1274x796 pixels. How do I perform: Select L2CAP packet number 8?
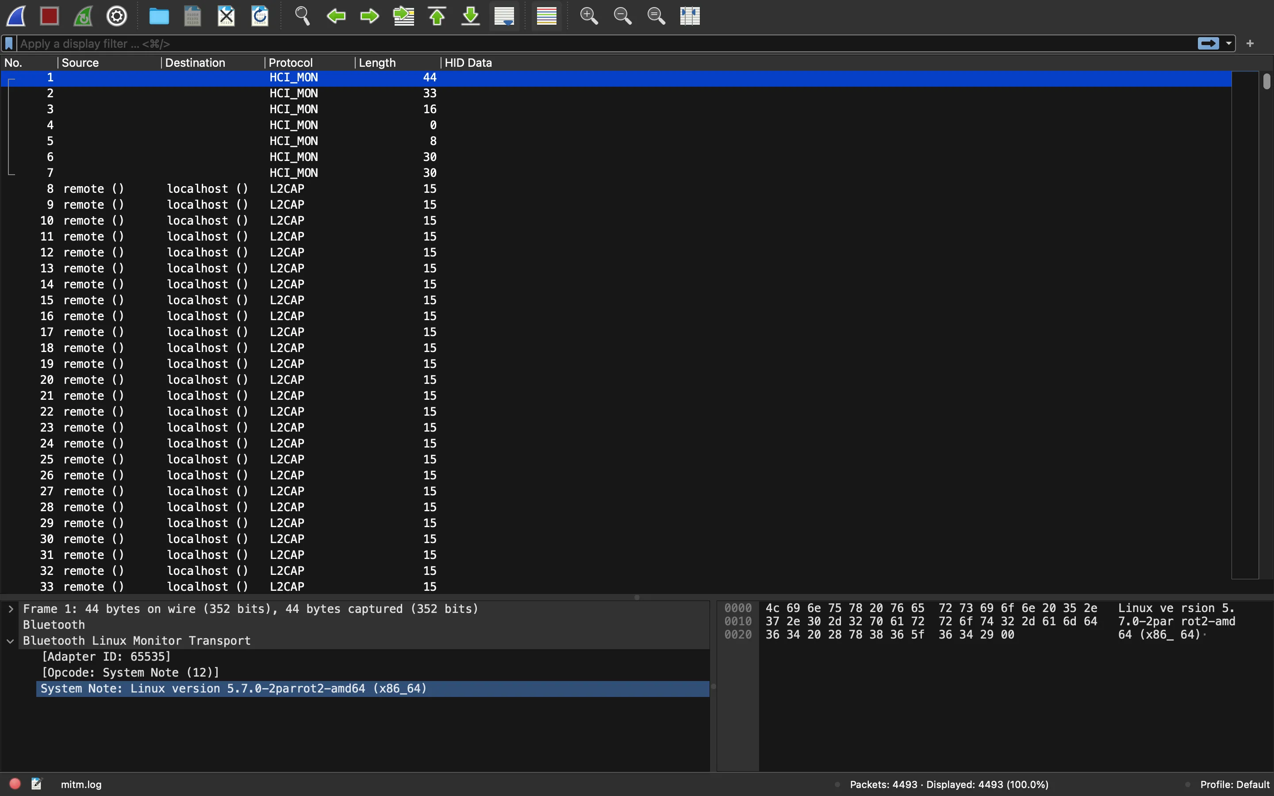[x=616, y=188]
